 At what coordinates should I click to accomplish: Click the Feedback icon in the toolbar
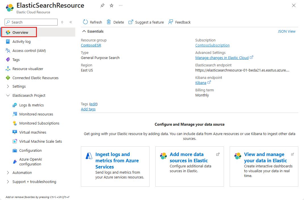point(171,22)
